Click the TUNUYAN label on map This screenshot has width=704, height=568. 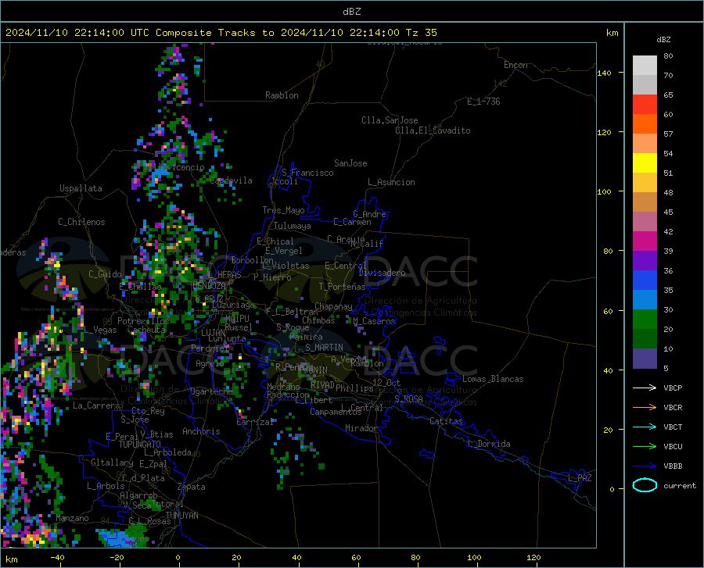[x=181, y=516]
